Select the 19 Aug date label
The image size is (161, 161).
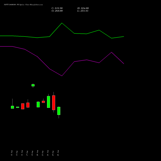click(32, 153)
